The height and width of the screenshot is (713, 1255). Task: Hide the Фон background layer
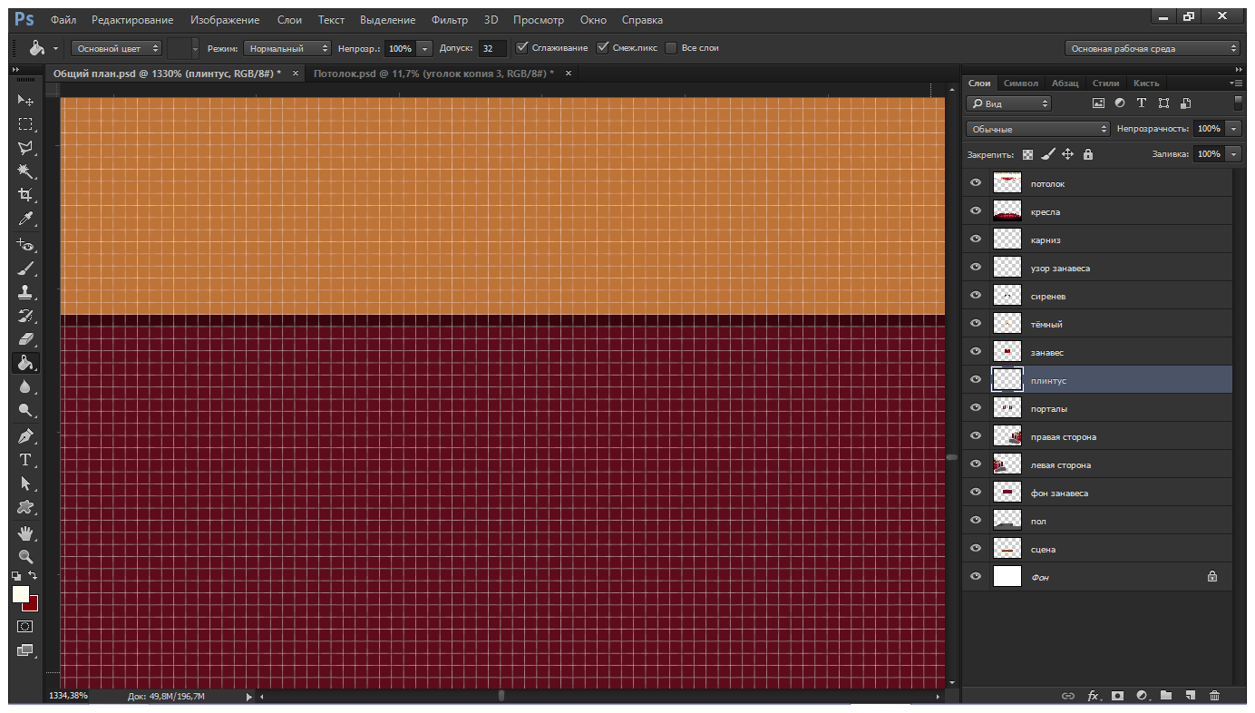[976, 577]
